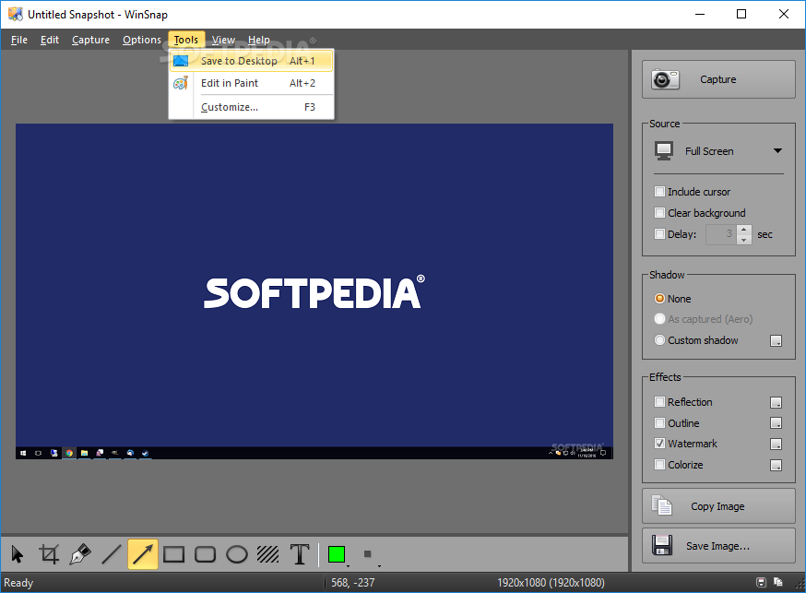Select the Hatch fill tool
Image resolution: width=806 pixels, height=593 pixels.
pyautogui.click(x=268, y=554)
